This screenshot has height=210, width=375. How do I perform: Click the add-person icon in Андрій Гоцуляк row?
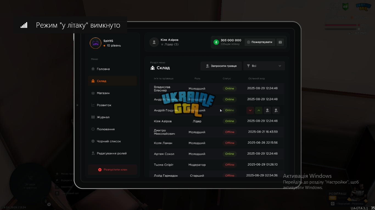pyautogui.click(x=276, y=110)
